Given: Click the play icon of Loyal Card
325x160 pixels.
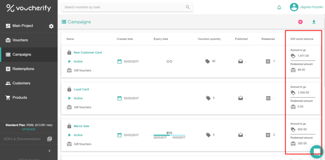Looking at the screenshot, I should [69, 98].
